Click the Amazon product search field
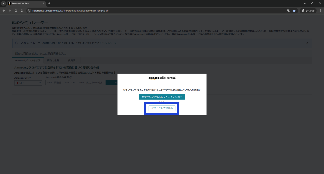324x174 pixels. coord(74,82)
